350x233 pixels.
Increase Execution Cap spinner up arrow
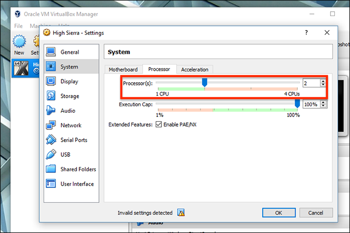point(323,102)
